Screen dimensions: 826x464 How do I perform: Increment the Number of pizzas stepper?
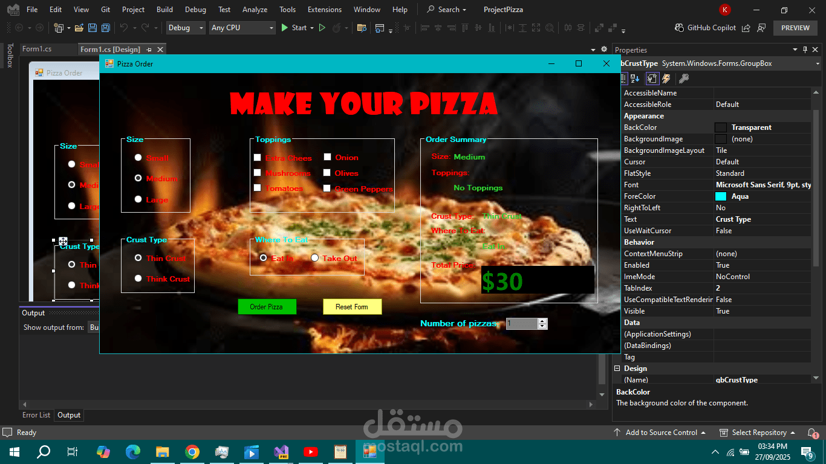(x=542, y=321)
